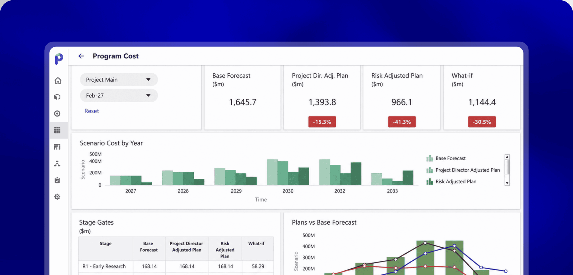Toggle Risk Adjusted Plan legend item
The height and width of the screenshot is (275, 573).
tap(452, 181)
